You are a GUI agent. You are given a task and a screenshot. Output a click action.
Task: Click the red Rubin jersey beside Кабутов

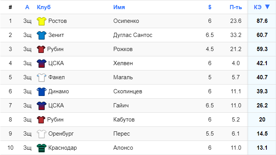click(41, 120)
